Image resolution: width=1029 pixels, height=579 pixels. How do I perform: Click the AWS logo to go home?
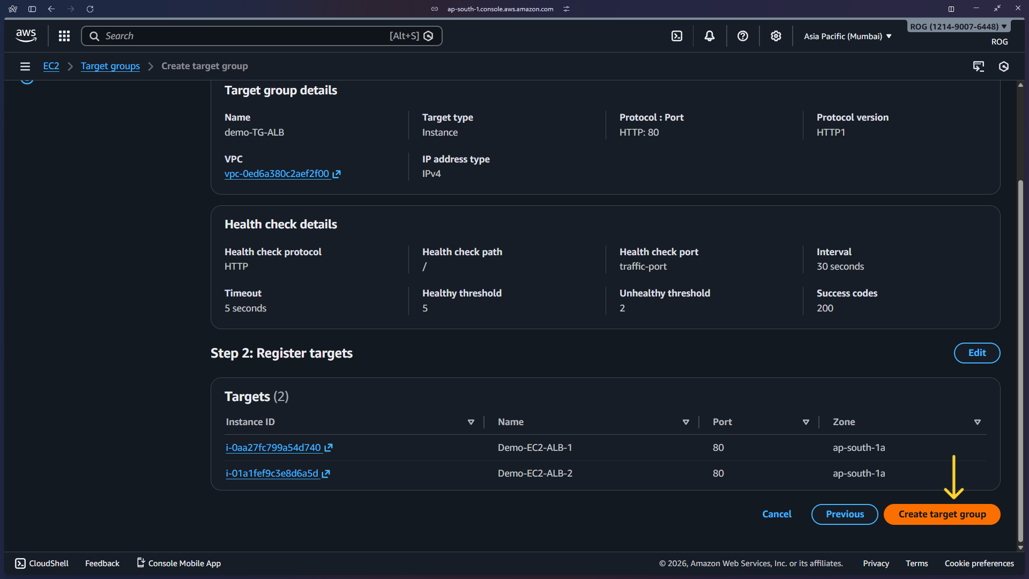pyautogui.click(x=26, y=35)
